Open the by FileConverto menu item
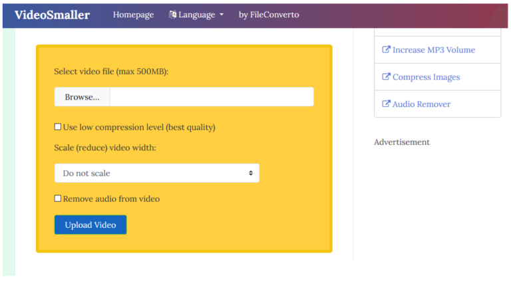 click(269, 15)
